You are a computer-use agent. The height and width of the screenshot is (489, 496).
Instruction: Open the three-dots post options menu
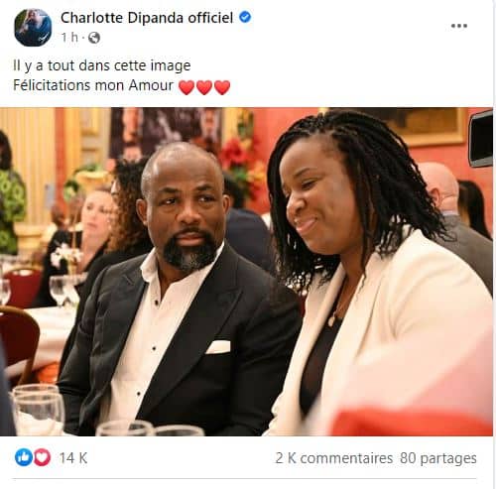tap(459, 26)
